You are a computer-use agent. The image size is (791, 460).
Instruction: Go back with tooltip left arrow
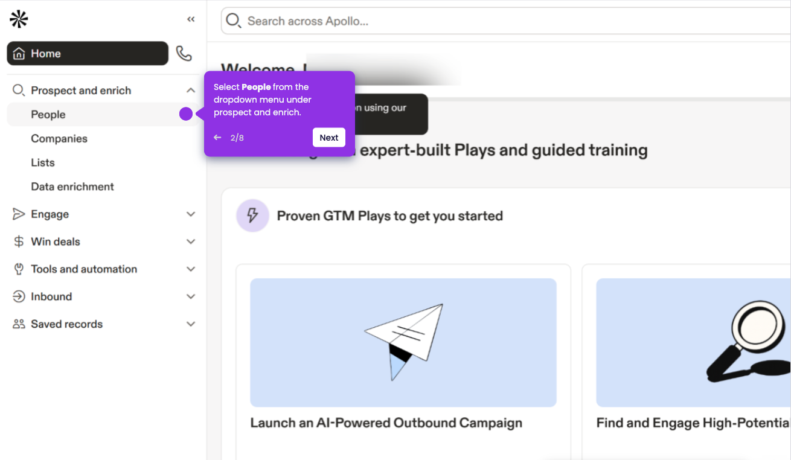[217, 138]
